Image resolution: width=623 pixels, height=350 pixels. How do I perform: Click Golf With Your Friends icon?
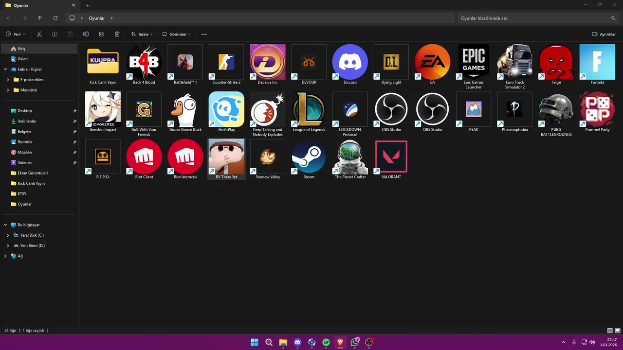144,109
